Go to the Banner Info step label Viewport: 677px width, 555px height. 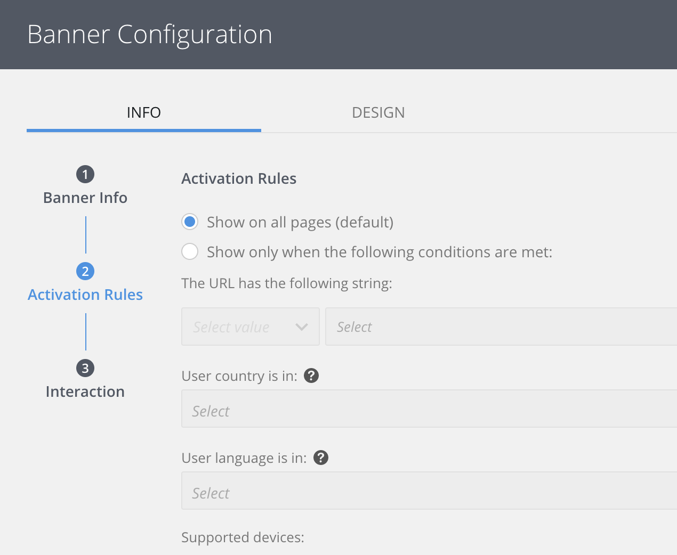click(85, 198)
